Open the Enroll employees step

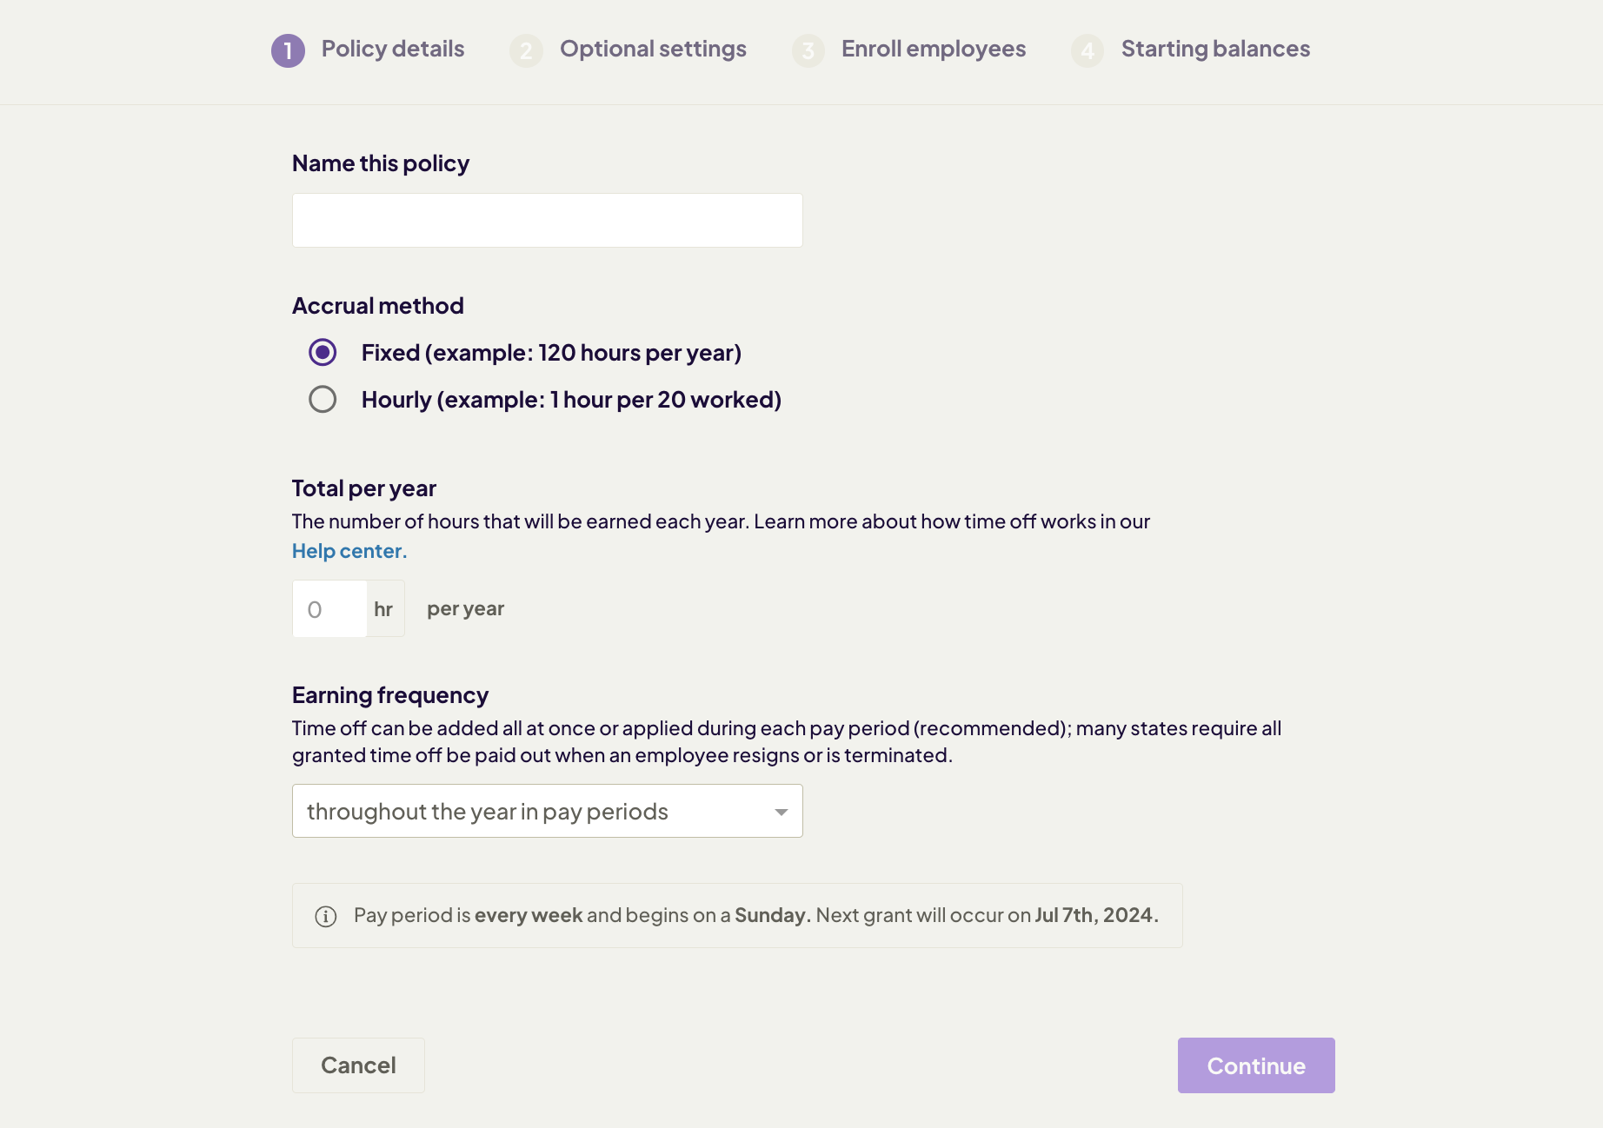point(933,49)
